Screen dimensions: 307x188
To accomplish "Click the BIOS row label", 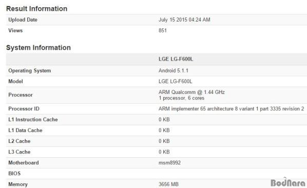I will [14, 174].
